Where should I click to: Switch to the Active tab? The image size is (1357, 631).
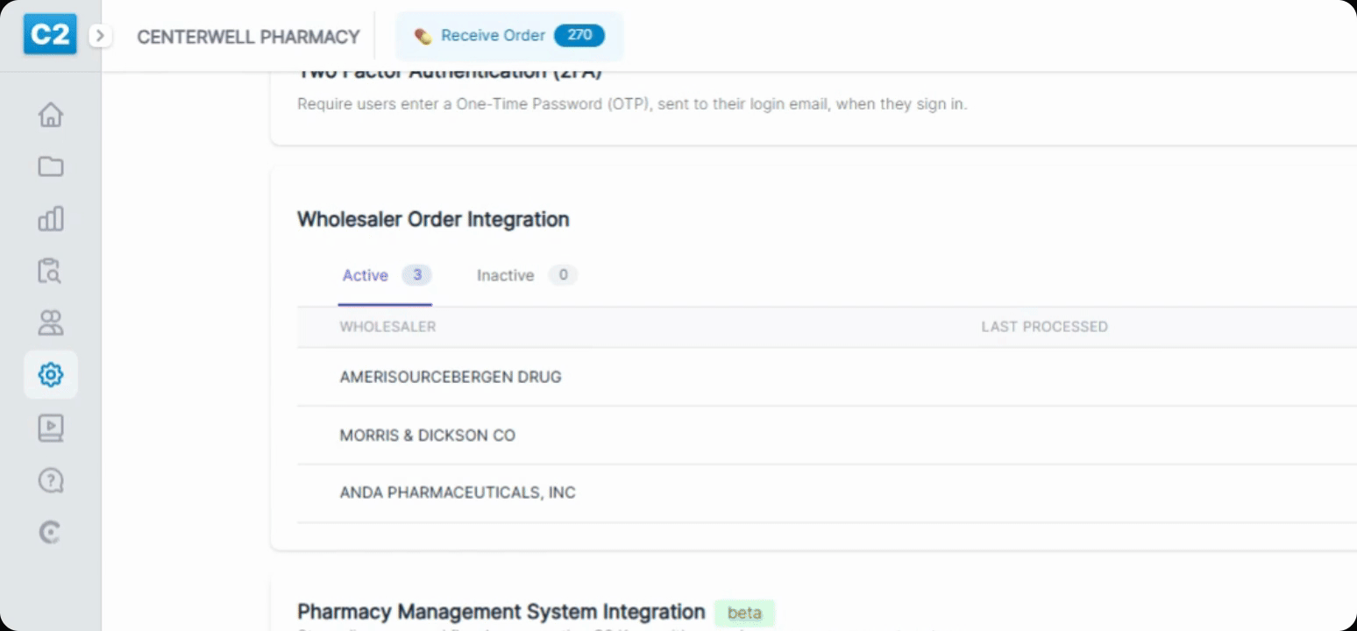pos(385,275)
